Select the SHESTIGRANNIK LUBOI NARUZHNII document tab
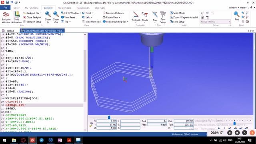The width and height of the screenshot is (256, 144). click(42, 31)
